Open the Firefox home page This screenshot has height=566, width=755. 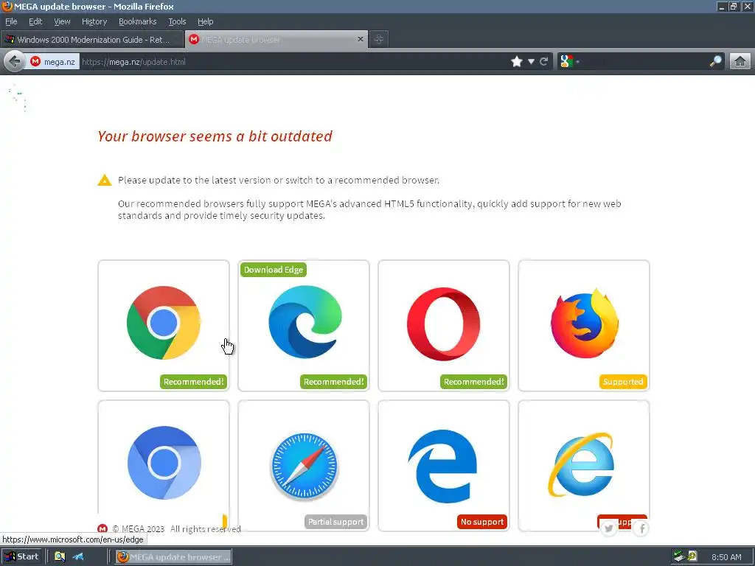tap(740, 62)
